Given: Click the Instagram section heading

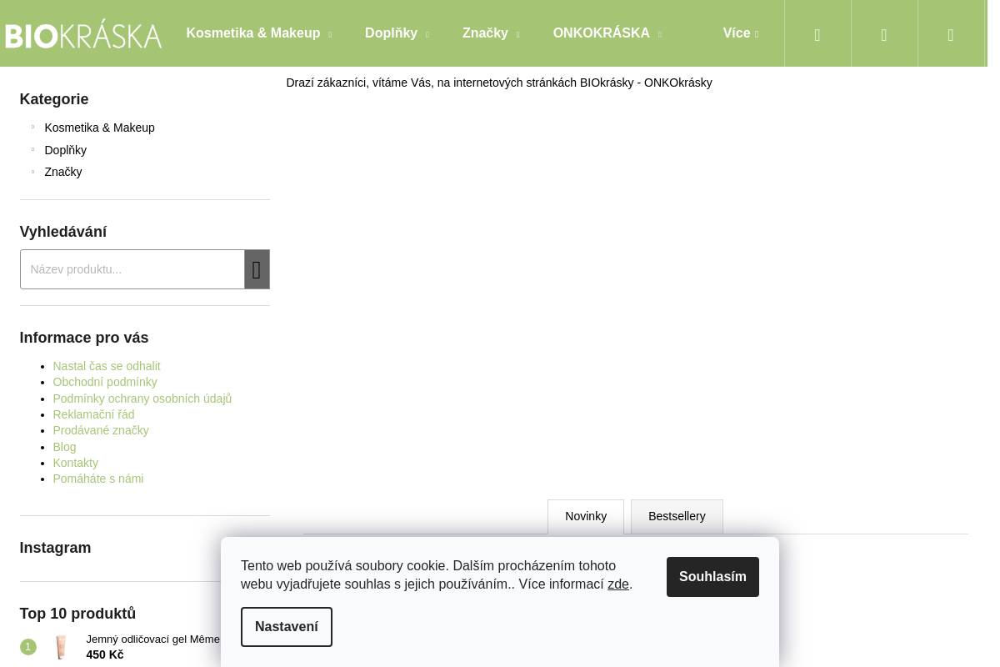Looking at the screenshot, I should 56,548.
